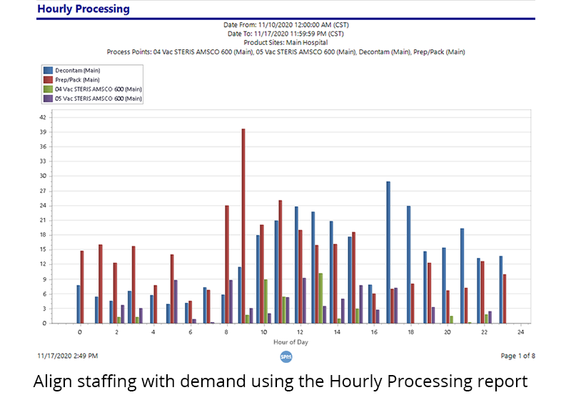
Task: Click the tallest red Prep/Pack bar at hour 9
Action: tap(243, 226)
